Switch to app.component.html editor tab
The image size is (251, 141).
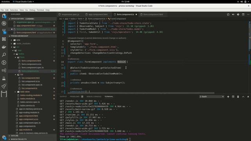(x=98, y=14)
